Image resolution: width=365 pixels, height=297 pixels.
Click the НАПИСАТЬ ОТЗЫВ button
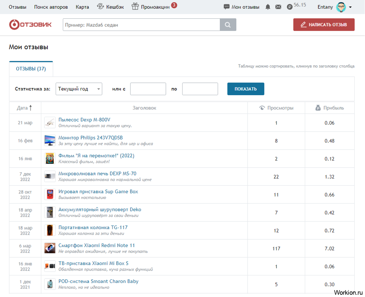(x=324, y=24)
